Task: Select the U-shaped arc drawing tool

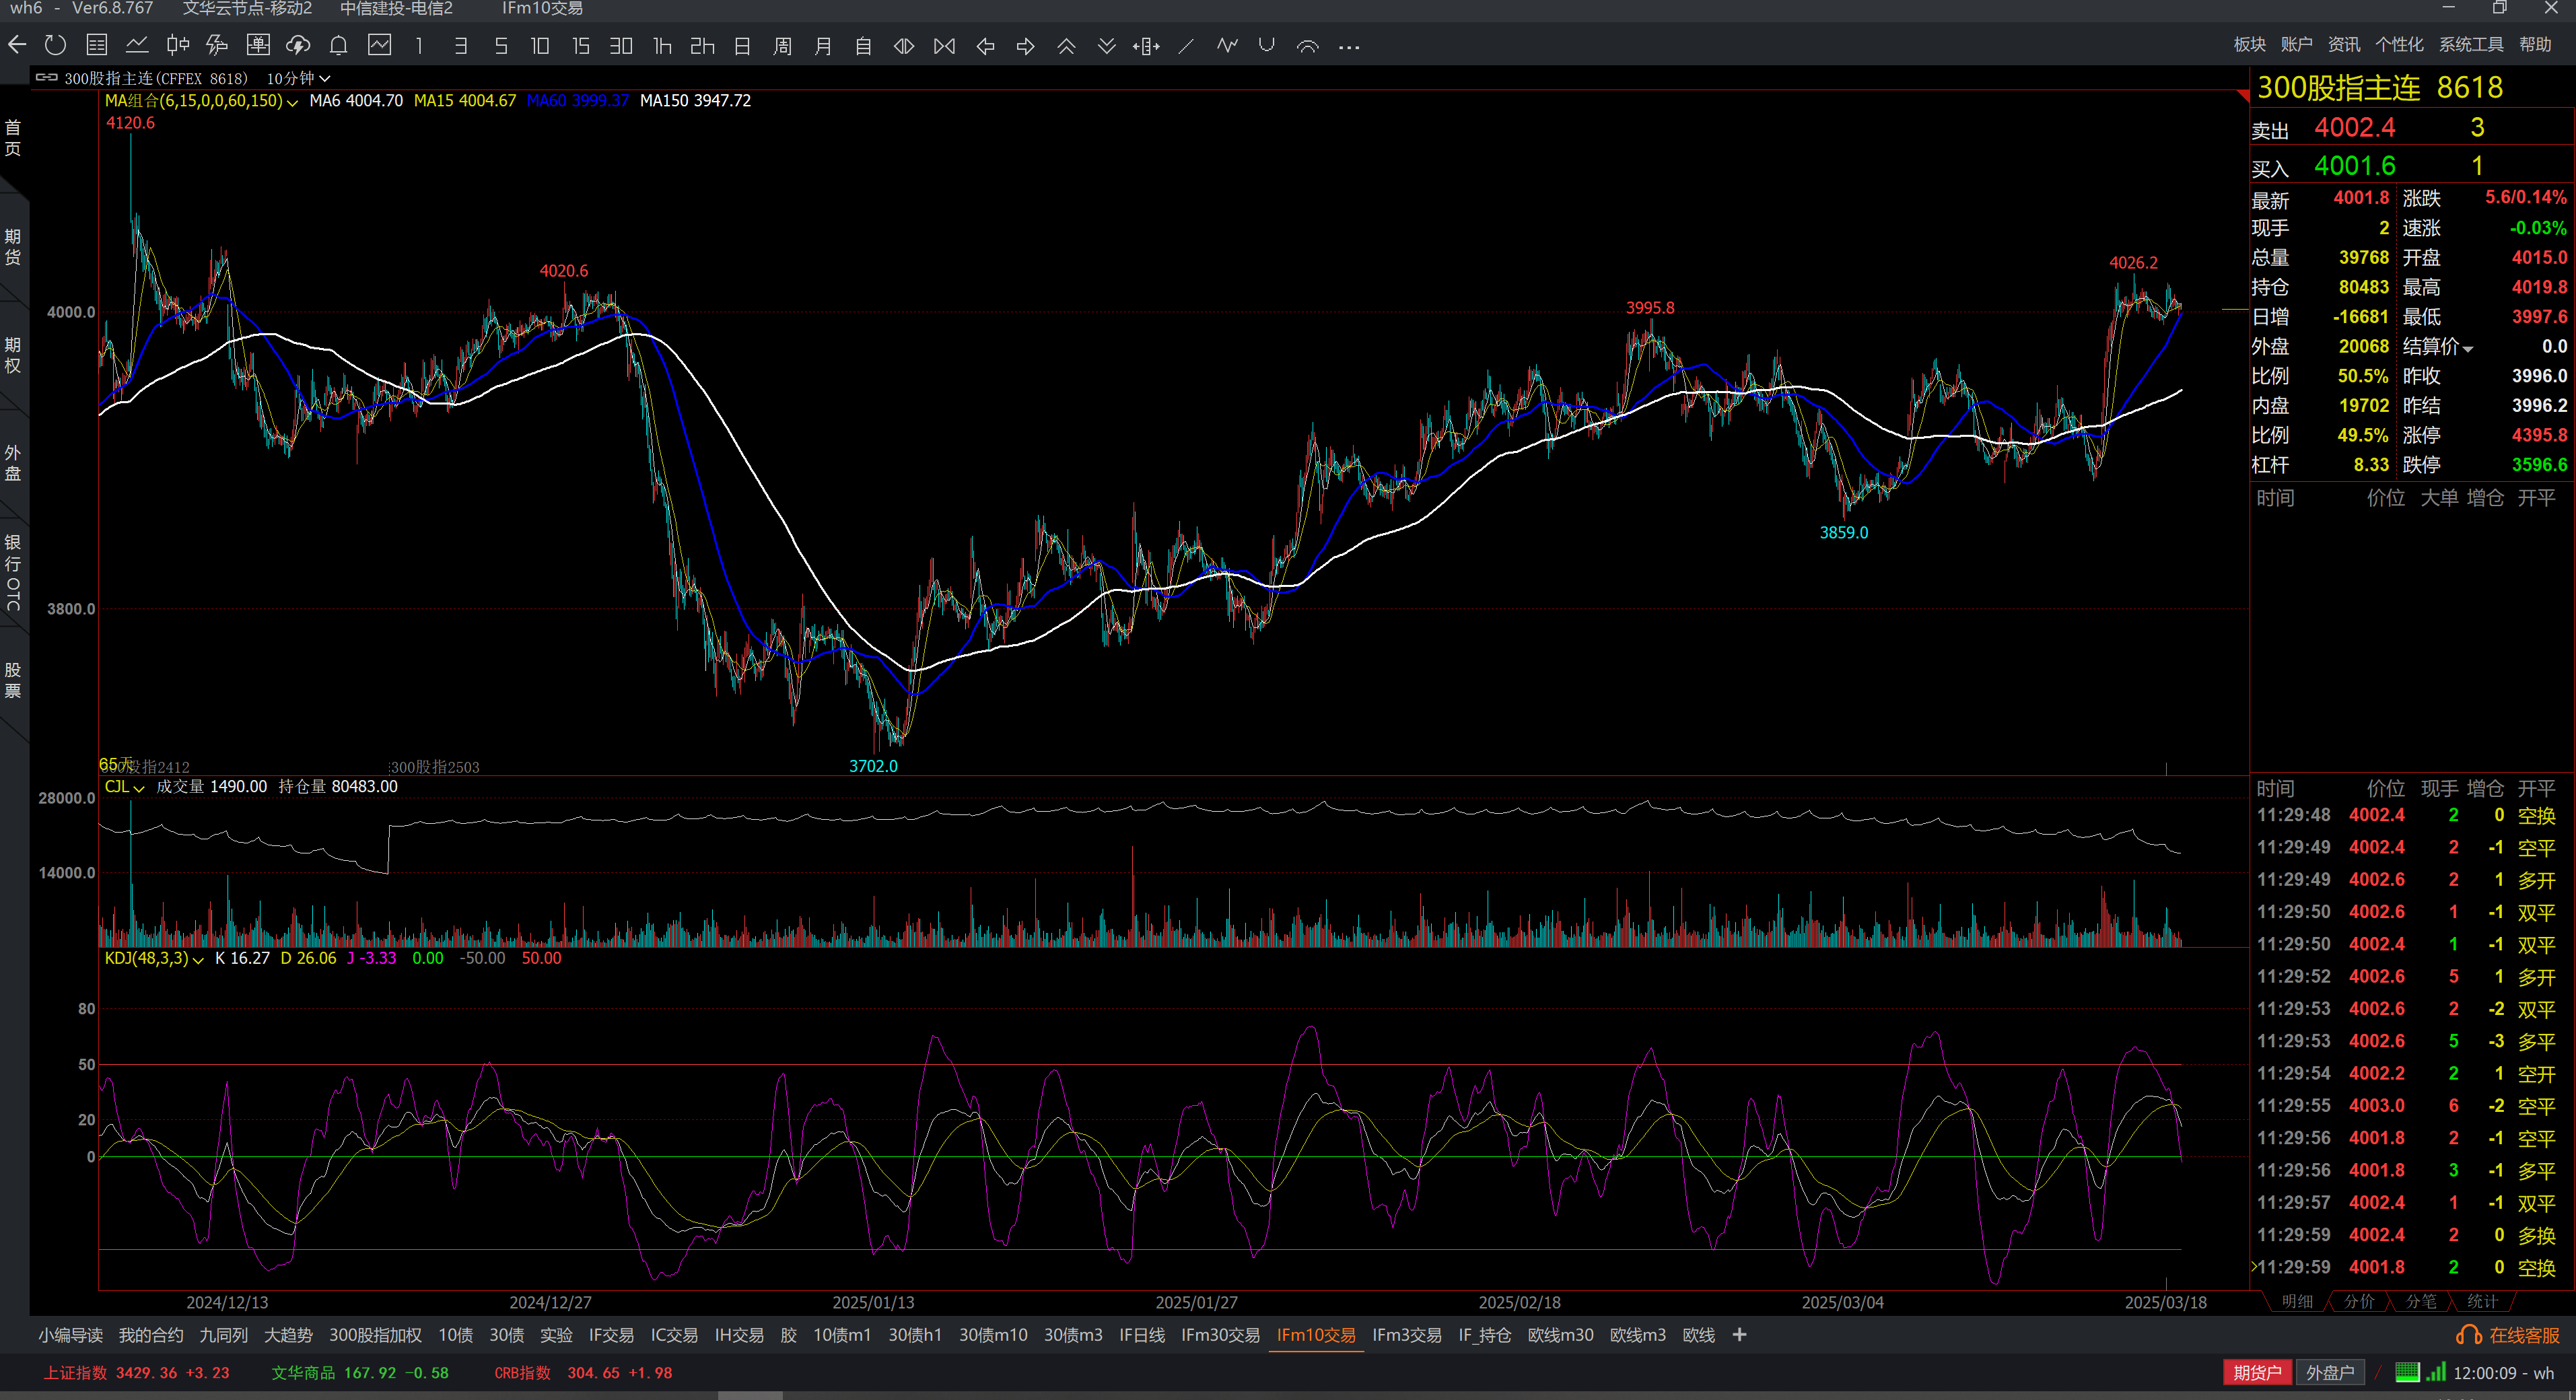Action: 1267,45
